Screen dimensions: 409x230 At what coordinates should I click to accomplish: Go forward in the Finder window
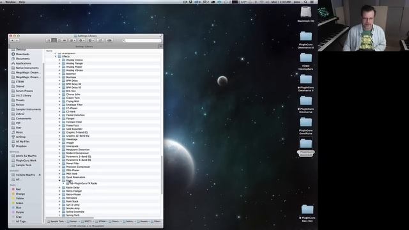(17, 40)
